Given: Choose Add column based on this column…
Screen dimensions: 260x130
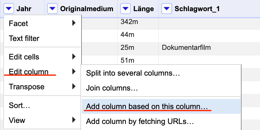Looking at the screenshot, I should coord(161,106).
